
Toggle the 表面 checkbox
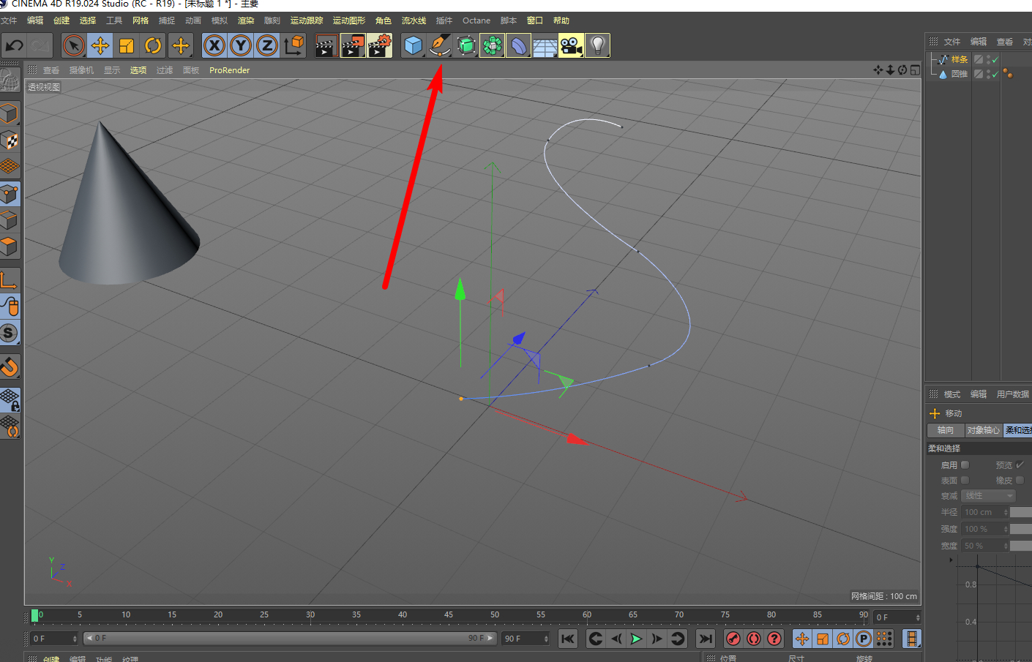965,480
